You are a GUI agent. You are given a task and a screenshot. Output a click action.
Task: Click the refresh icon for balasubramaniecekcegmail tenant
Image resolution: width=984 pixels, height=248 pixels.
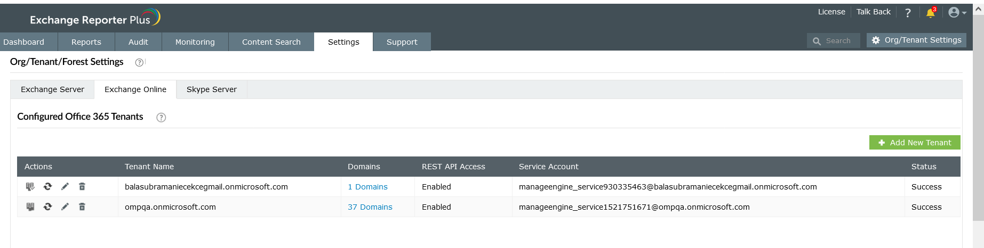pos(47,186)
